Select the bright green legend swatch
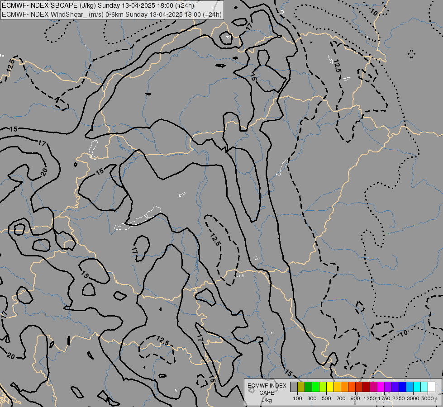 (315, 387)
